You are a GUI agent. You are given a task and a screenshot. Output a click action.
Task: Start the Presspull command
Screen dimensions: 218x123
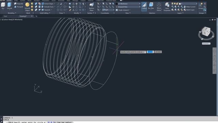[x=19, y=7]
